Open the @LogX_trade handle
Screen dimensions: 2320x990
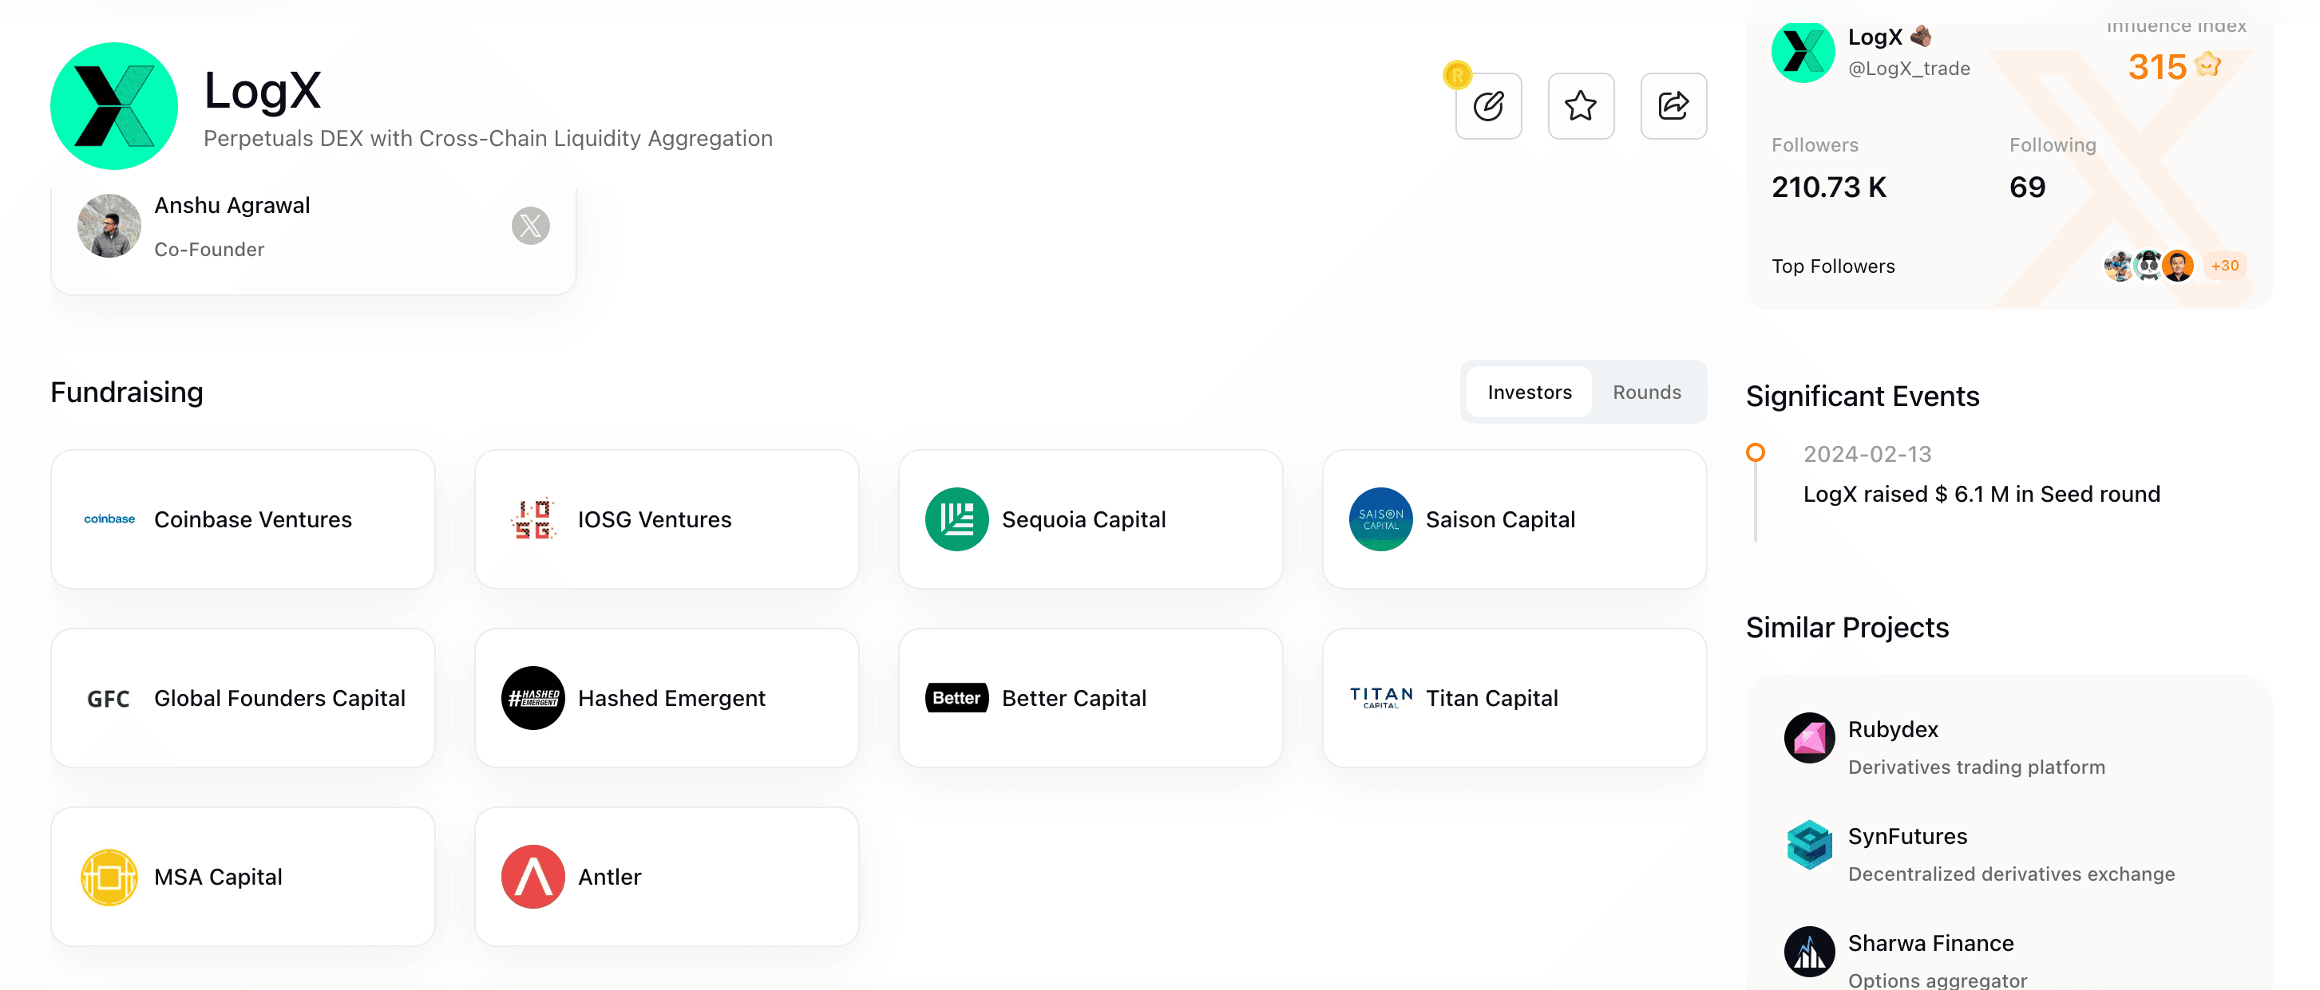click(x=1908, y=69)
